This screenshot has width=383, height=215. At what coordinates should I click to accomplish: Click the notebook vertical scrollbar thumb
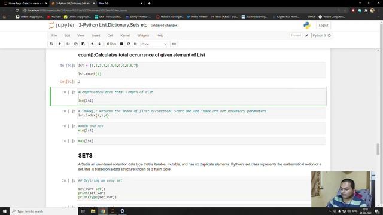378,149
